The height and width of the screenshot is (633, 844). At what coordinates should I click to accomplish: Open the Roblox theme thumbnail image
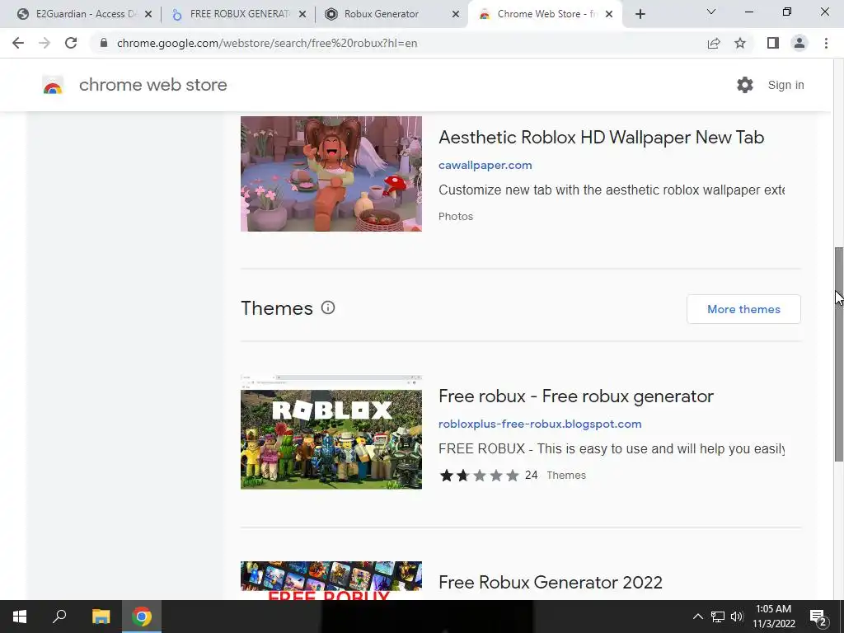(331, 432)
